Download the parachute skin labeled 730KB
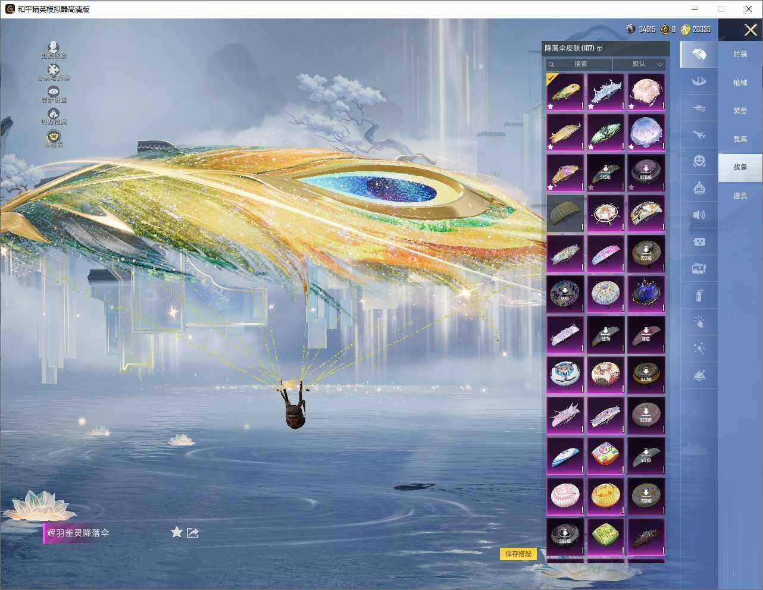 pos(646,497)
